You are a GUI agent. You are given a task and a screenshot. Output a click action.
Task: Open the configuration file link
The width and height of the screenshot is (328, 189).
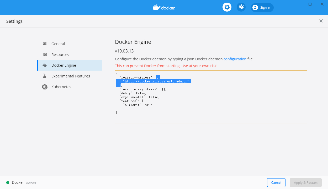point(235,59)
